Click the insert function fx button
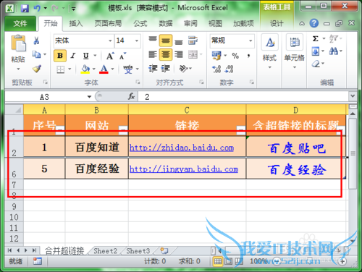This screenshot has width=362, height=272. [131, 97]
